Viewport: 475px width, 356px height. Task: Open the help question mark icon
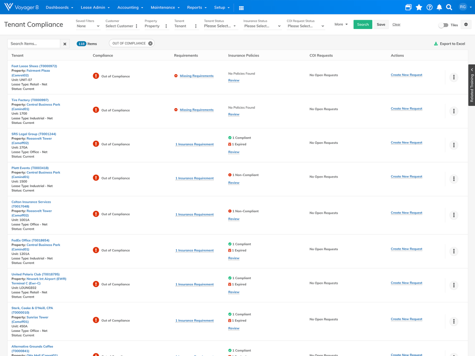click(429, 7)
